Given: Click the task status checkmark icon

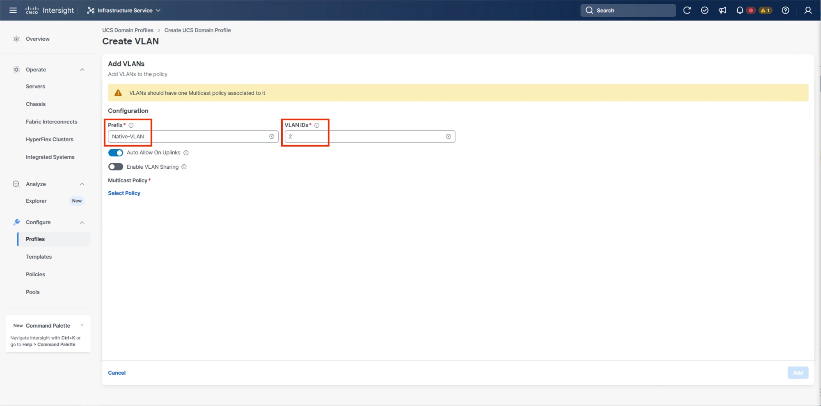Looking at the screenshot, I should pyautogui.click(x=705, y=10).
